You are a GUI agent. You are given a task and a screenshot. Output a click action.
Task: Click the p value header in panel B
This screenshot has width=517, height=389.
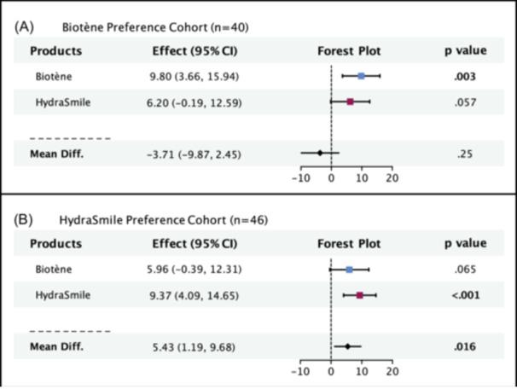[465, 243]
